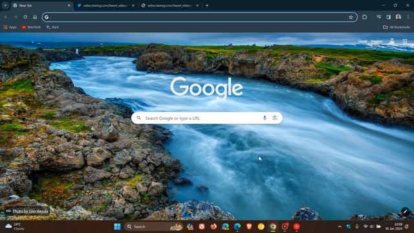
Task: Click the microphone tray icon
Action: [357, 227]
